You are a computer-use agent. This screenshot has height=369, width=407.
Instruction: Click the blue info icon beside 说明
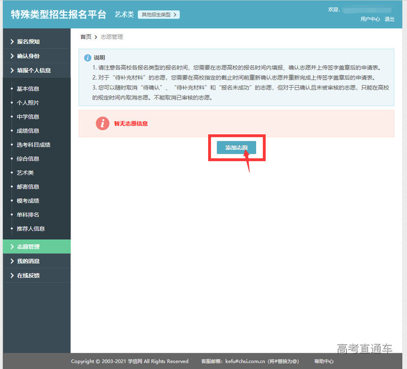(87, 58)
